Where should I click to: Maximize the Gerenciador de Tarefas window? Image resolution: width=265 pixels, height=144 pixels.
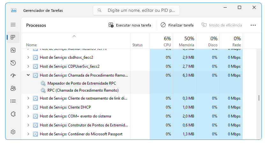[x=239, y=7]
